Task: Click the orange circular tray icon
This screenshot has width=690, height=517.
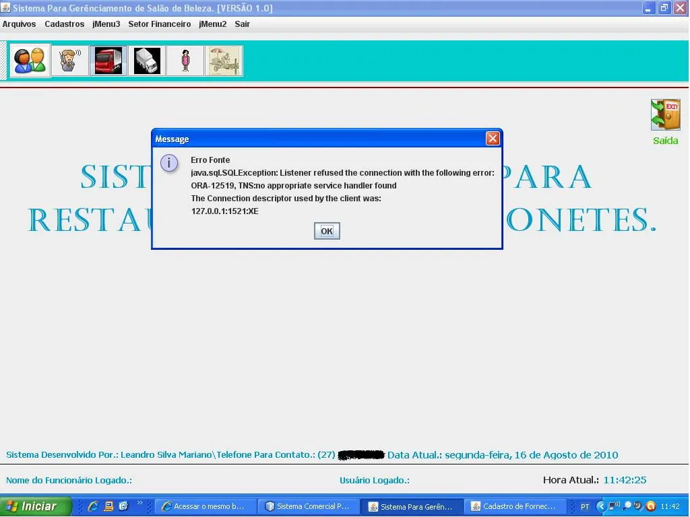Action: (x=651, y=506)
